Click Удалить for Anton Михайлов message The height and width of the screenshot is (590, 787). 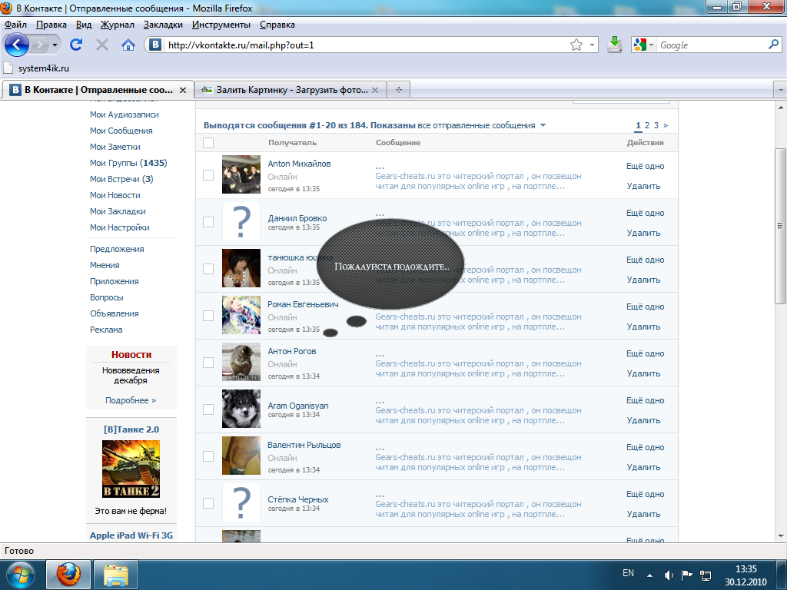pyautogui.click(x=643, y=186)
